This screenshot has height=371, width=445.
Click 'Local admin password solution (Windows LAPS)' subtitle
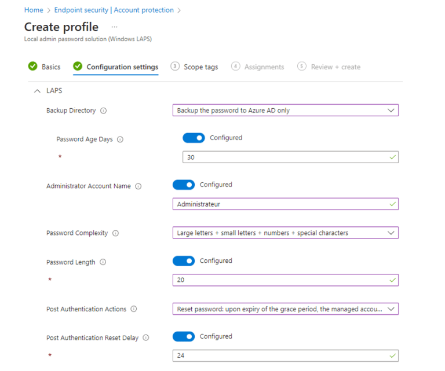pyautogui.click(x=88, y=39)
